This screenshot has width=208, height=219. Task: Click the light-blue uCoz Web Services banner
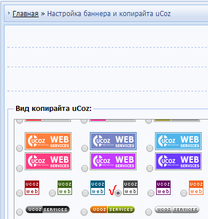click(x=178, y=141)
